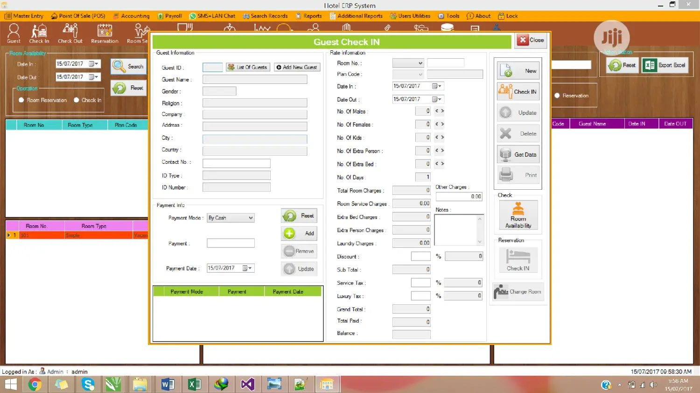This screenshot has height=393, width=700.
Task: Open the Search Records menu
Action: [x=265, y=16]
